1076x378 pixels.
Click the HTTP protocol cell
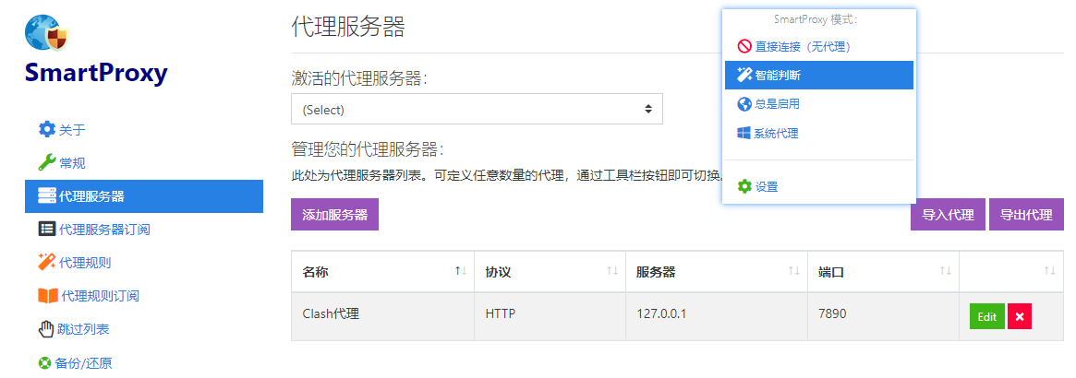(550, 315)
